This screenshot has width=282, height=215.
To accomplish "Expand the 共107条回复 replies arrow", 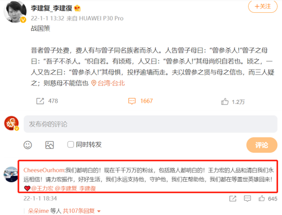I will [99, 211].
